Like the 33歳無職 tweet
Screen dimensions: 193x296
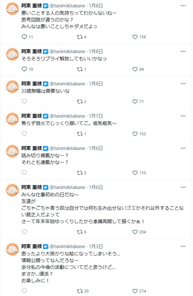coord(135,102)
